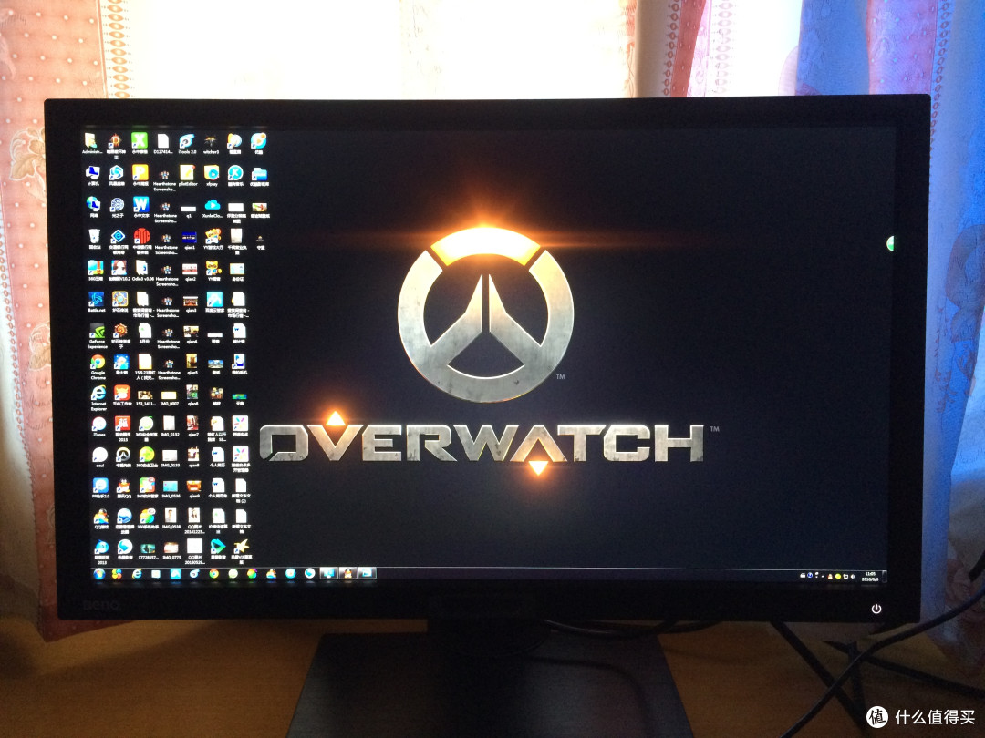This screenshot has height=738, width=985.
Task: Open the Windows Start menu orb
Action: tap(98, 574)
